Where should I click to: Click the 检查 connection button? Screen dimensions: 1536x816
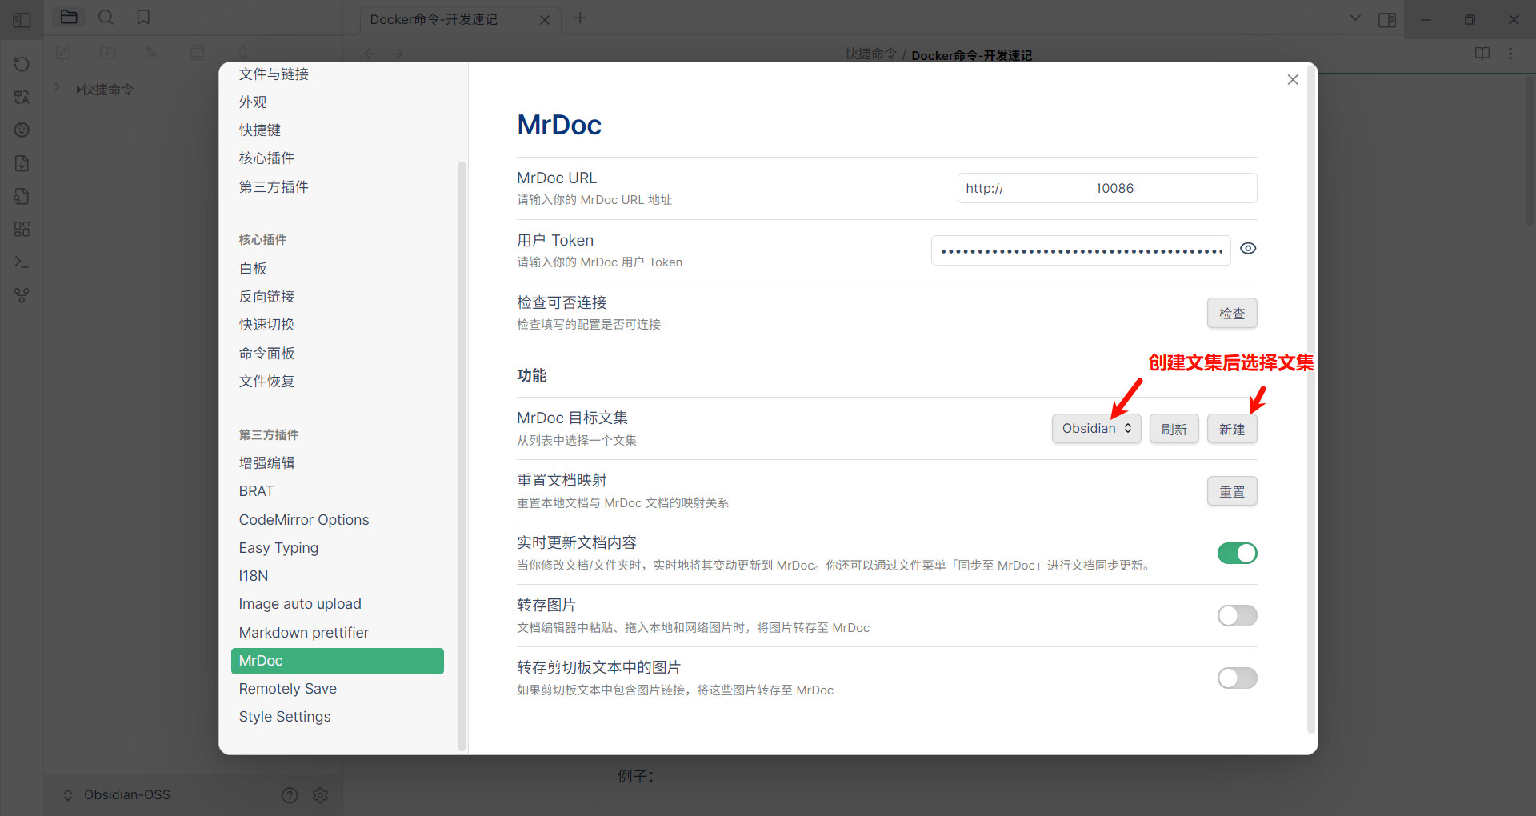1232,314
